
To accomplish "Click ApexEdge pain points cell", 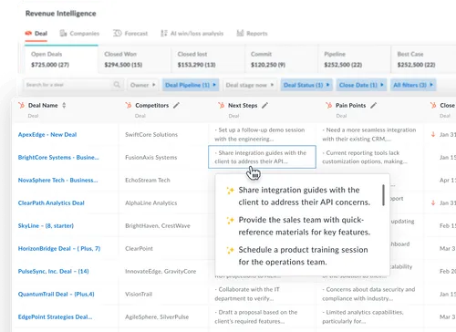I will point(369,134).
